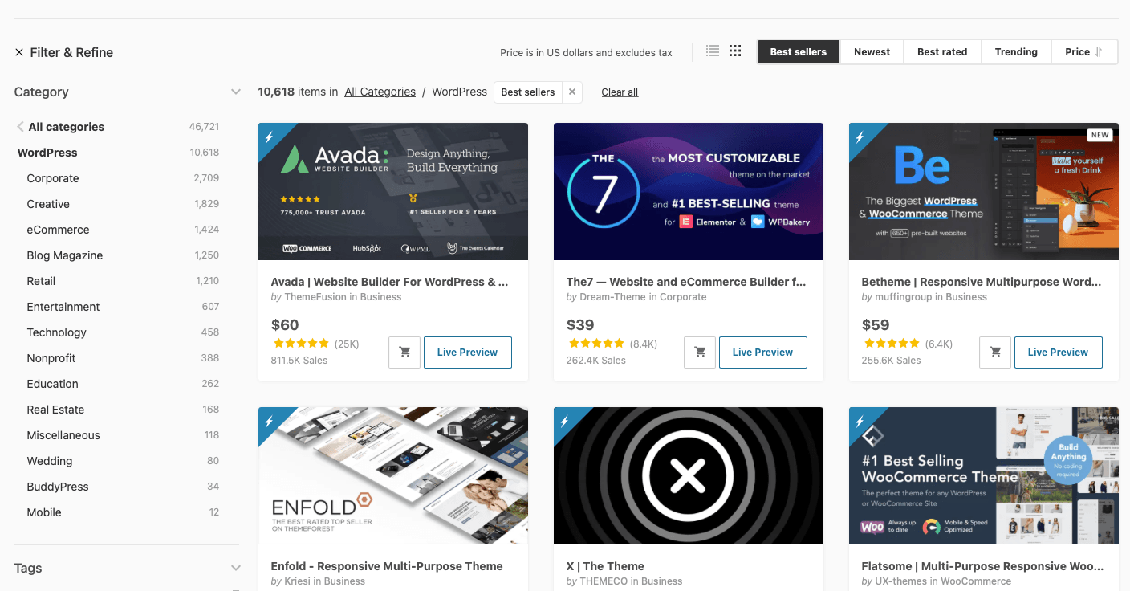Add Avada theme to cart
Viewport: 1130px width, 591px height.
(404, 353)
